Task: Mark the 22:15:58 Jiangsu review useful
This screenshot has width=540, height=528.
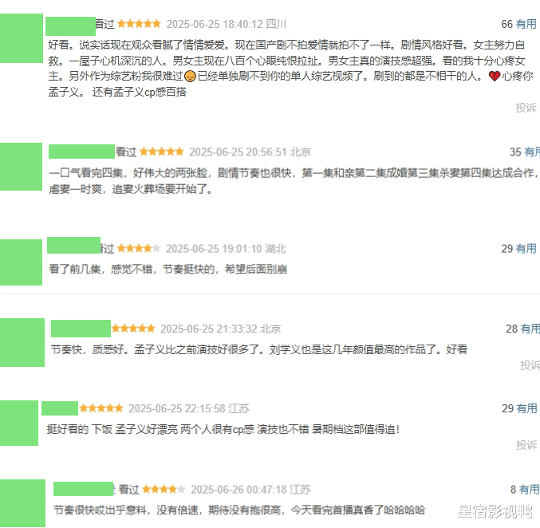Action: [526, 408]
